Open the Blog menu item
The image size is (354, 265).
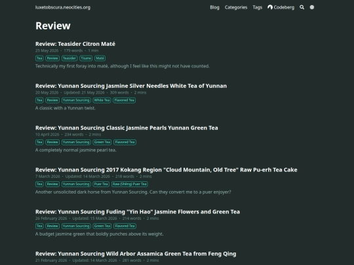(x=214, y=7)
